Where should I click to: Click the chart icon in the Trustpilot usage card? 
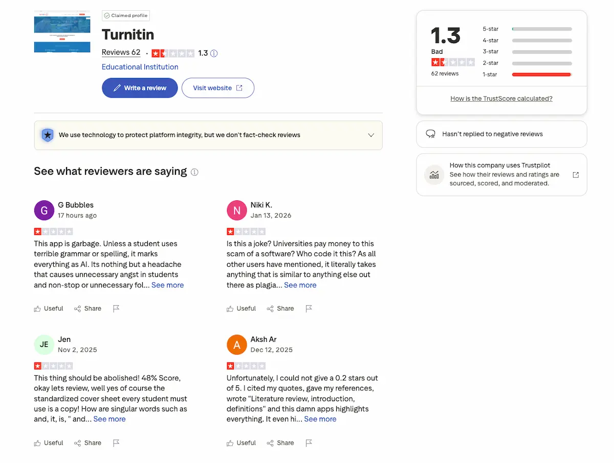click(434, 174)
